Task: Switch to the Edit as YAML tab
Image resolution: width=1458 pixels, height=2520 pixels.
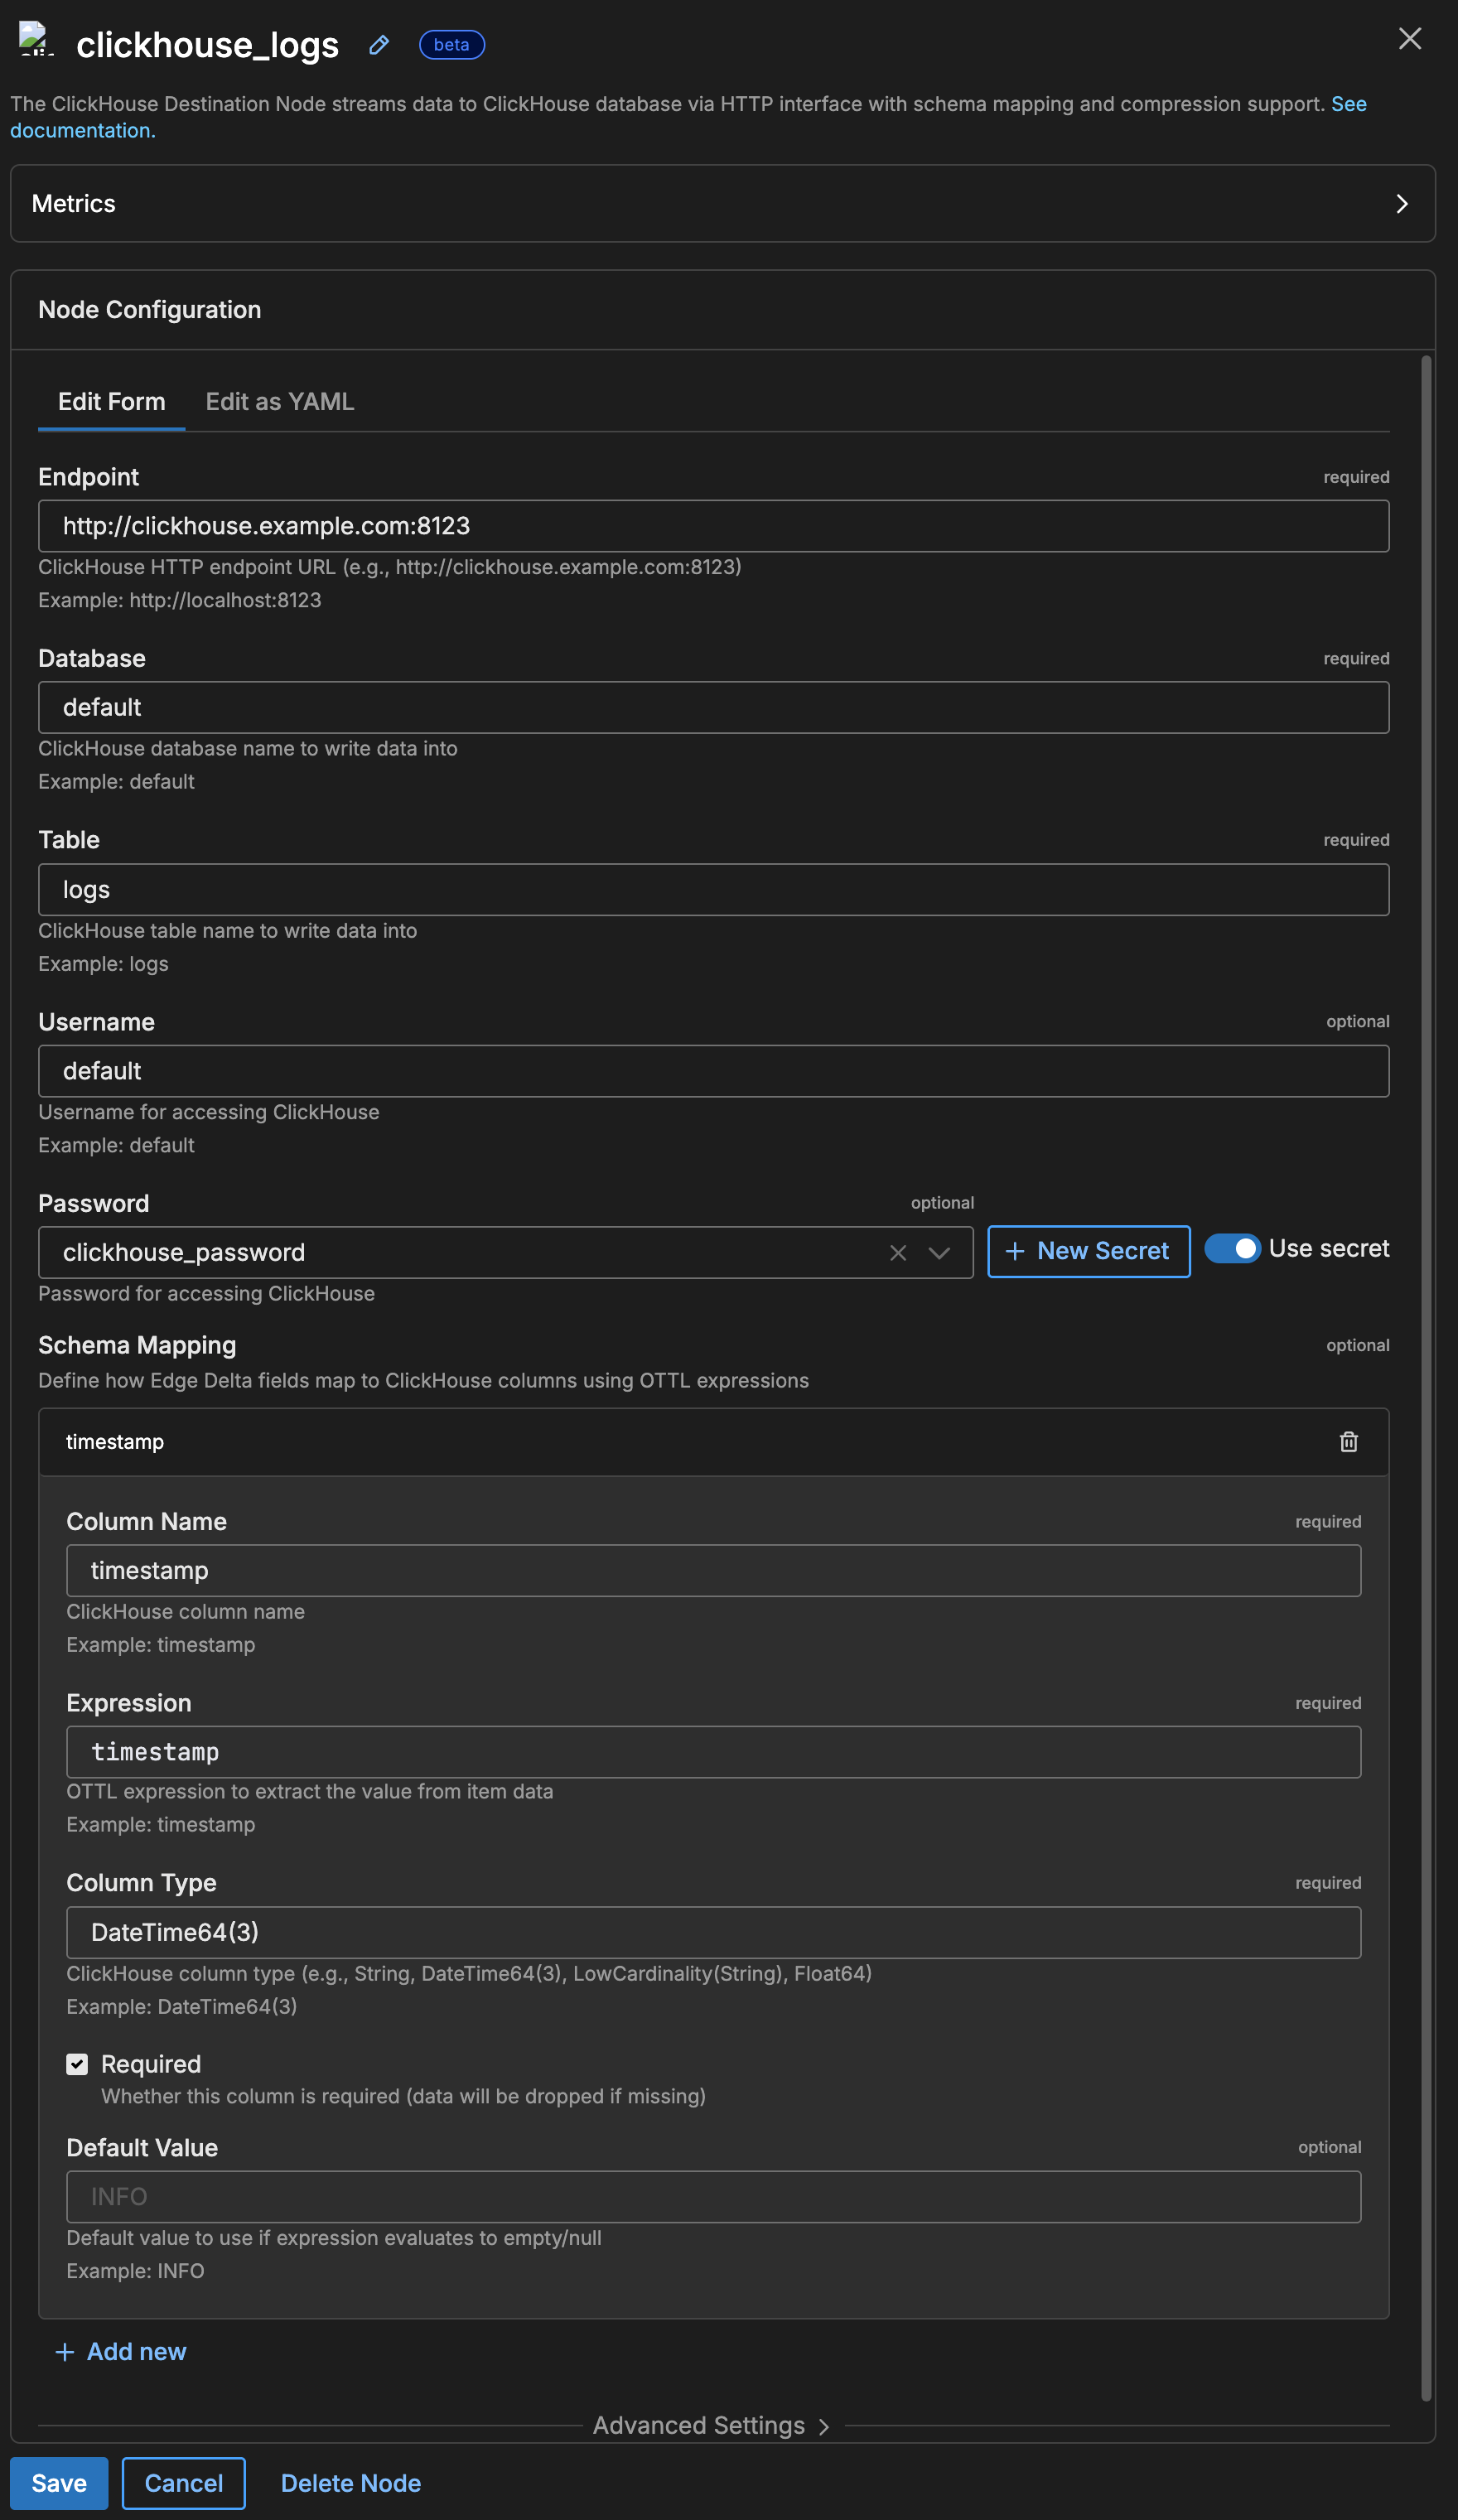Action: 279,401
